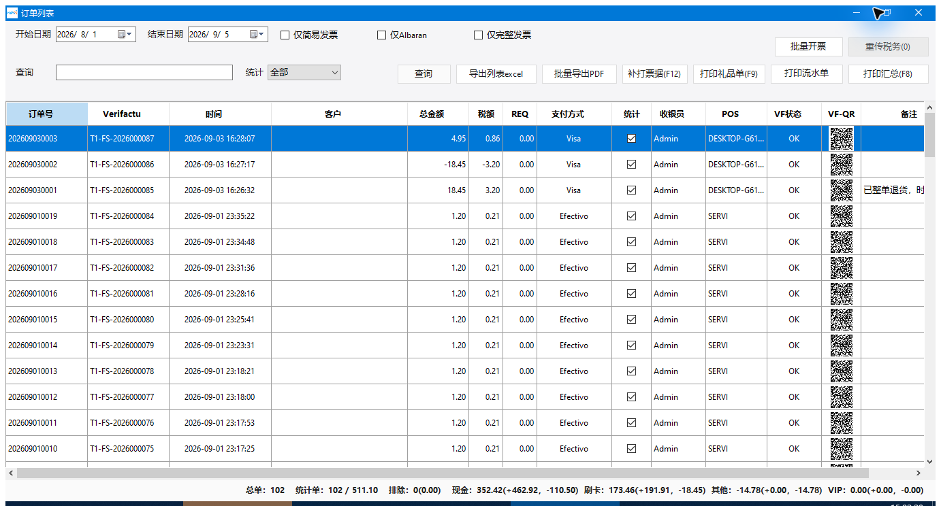Open the 结束日期 calendar picker
The height and width of the screenshot is (506, 941).
tap(257, 34)
